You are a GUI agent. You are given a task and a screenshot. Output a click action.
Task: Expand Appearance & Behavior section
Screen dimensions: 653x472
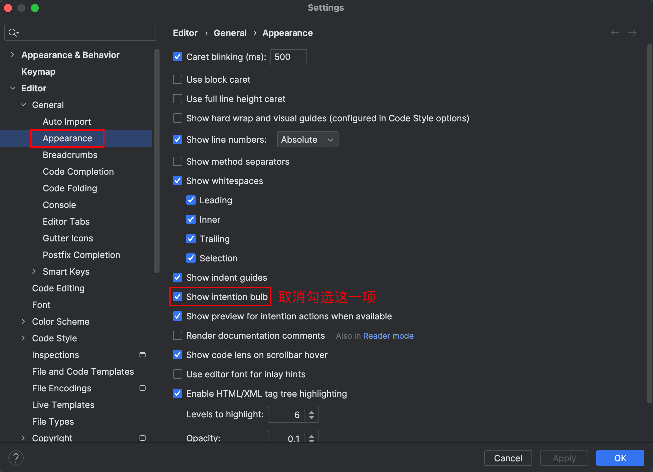[x=13, y=55]
